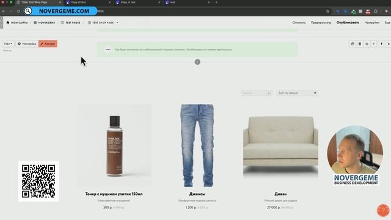The height and width of the screenshot is (220, 391).
Task: Open a new browser tab with plus
Action: pos(216,2)
